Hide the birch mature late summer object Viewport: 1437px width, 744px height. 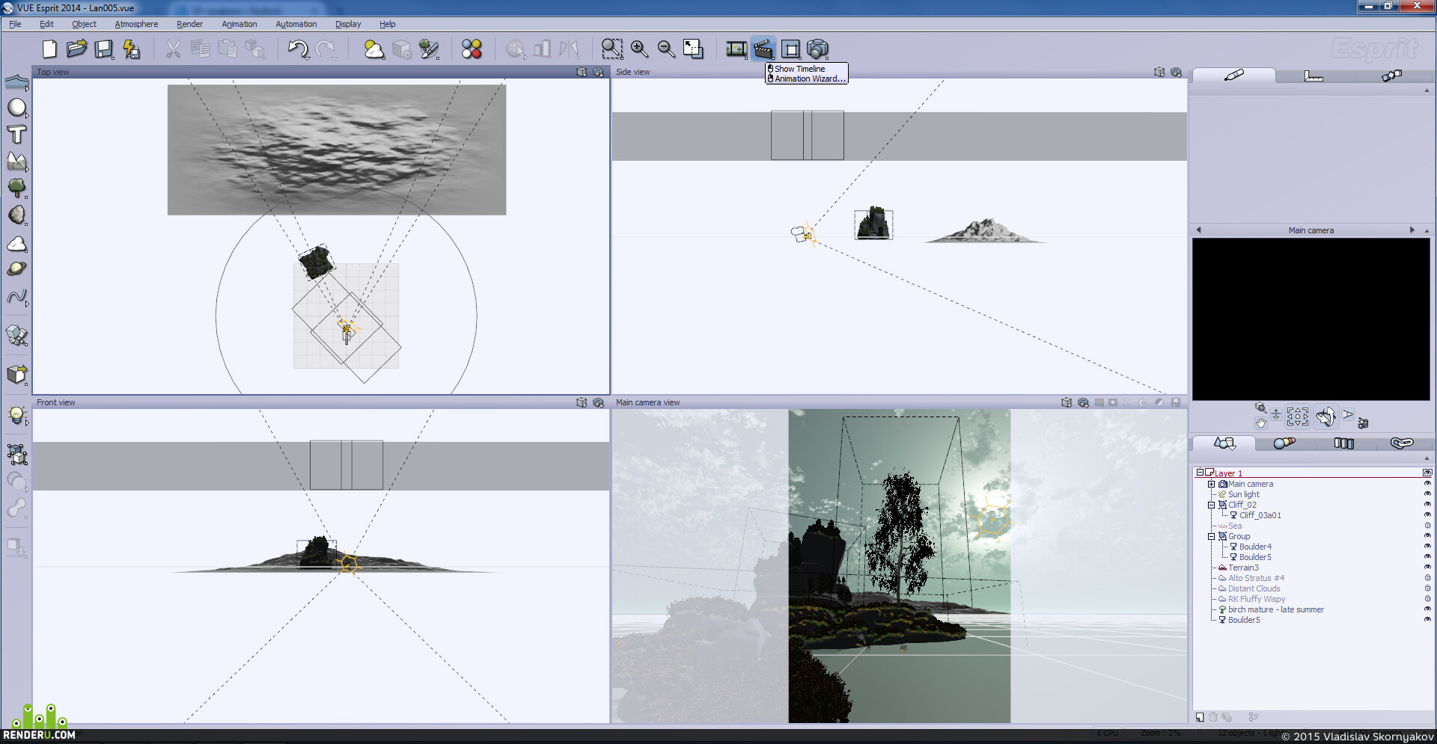pyautogui.click(x=1427, y=609)
